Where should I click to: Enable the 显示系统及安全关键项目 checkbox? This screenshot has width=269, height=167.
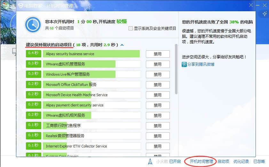point(131,29)
